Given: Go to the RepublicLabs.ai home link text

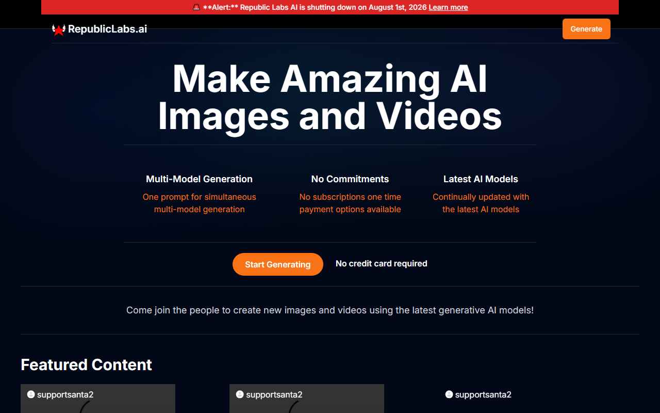Looking at the screenshot, I should (x=107, y=29).
